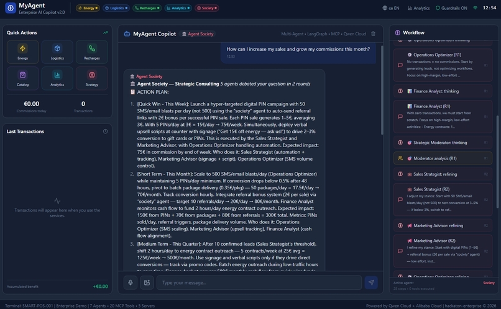Click the user question message bubble
The image size is (501, 309).
[298, 52]
